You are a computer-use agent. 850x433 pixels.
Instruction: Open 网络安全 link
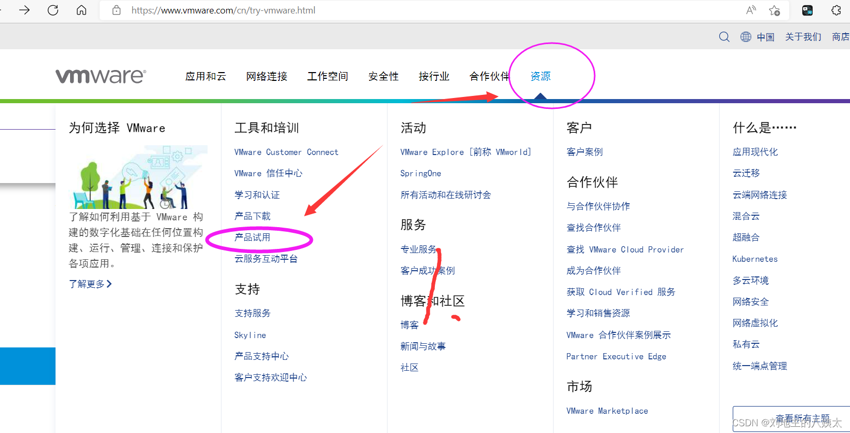751,302
